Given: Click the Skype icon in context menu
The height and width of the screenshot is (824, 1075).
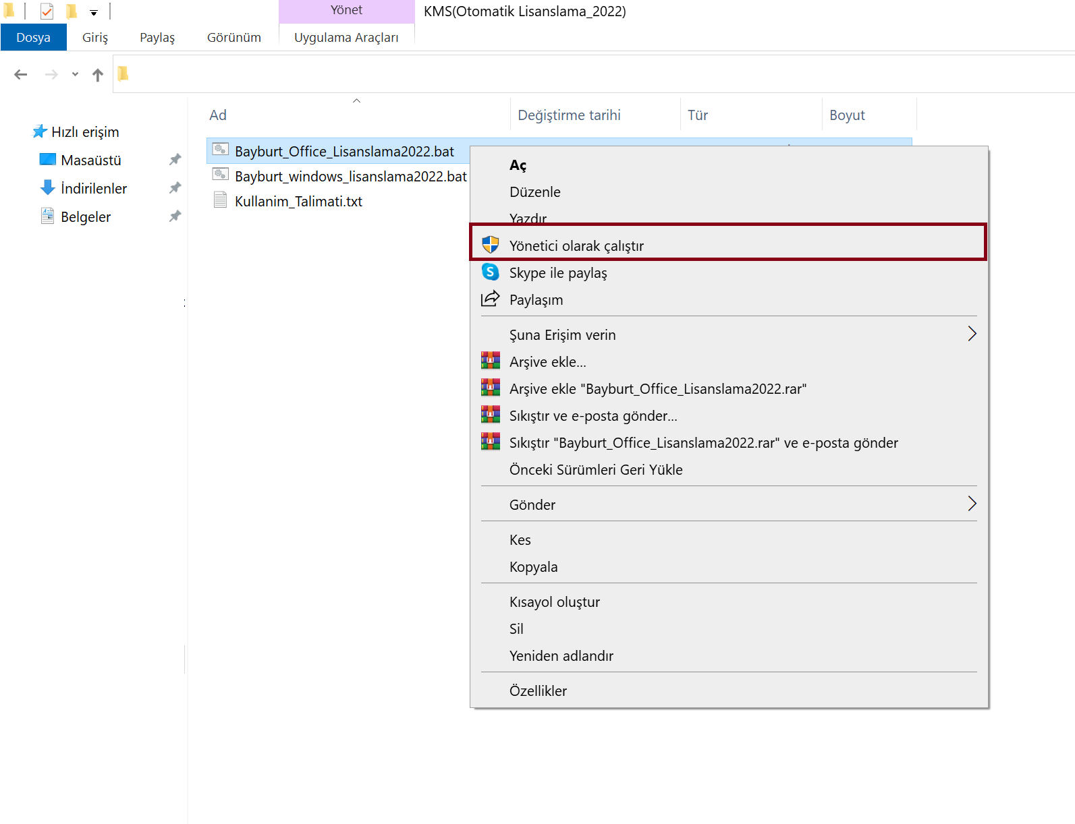Looking at the screenshot, I should [x=491, y=272].
